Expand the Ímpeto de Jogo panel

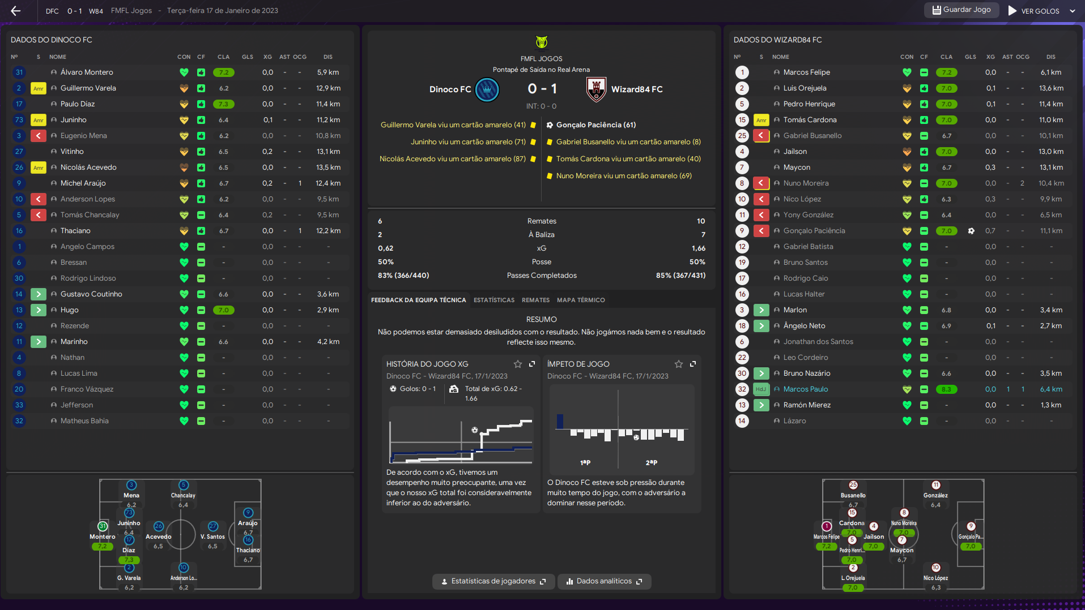[693, 364]
